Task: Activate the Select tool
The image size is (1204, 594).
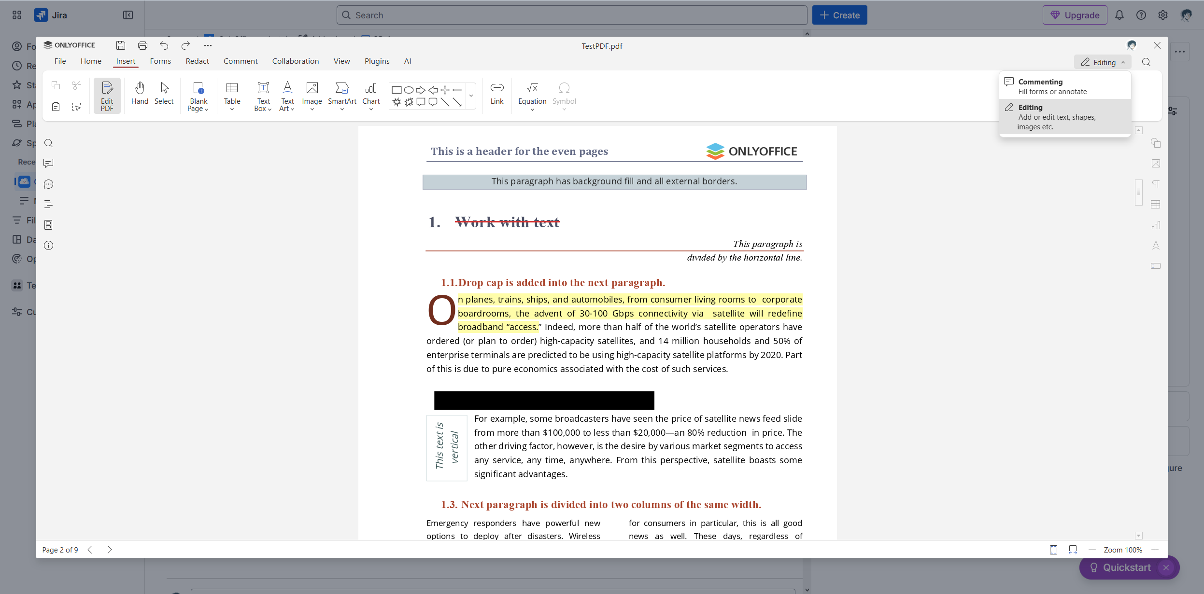Action: (x=164, y=94)
